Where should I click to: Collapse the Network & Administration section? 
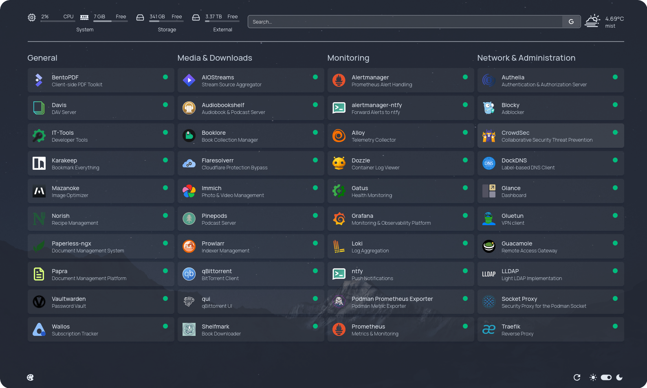[x=526, y=58]
